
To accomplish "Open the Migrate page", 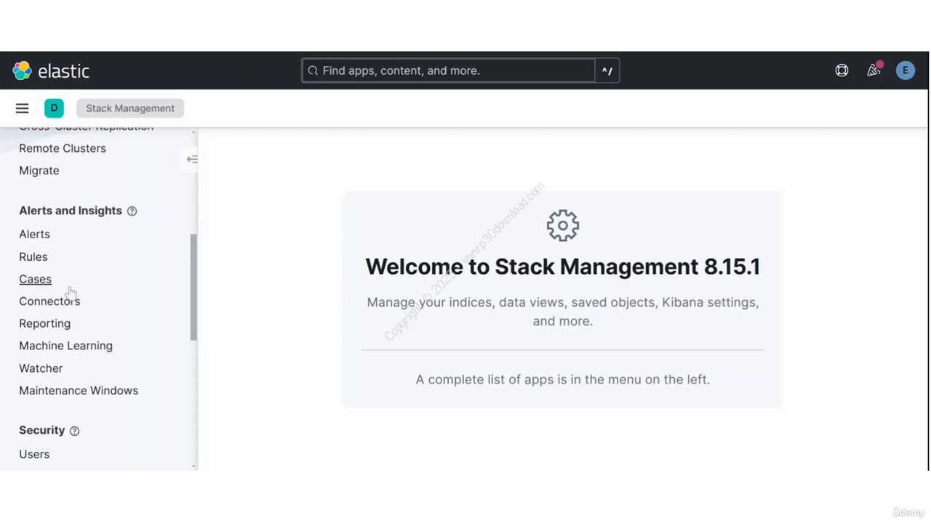I will [x=39, y=171].
